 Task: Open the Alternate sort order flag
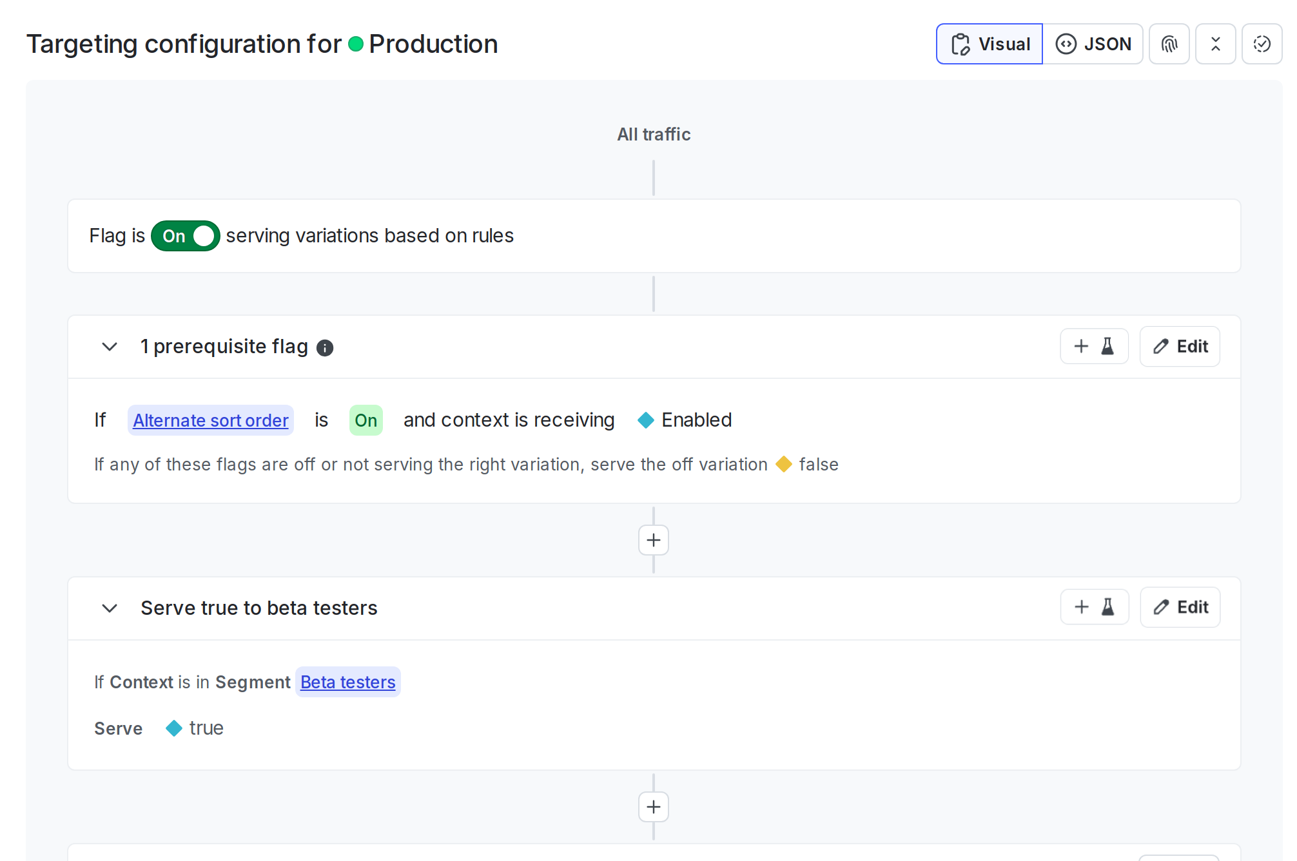[x=210, y=420]
